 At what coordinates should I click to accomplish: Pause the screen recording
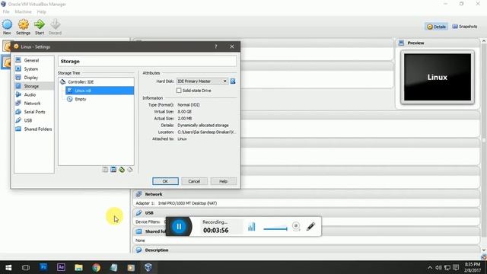179,227
